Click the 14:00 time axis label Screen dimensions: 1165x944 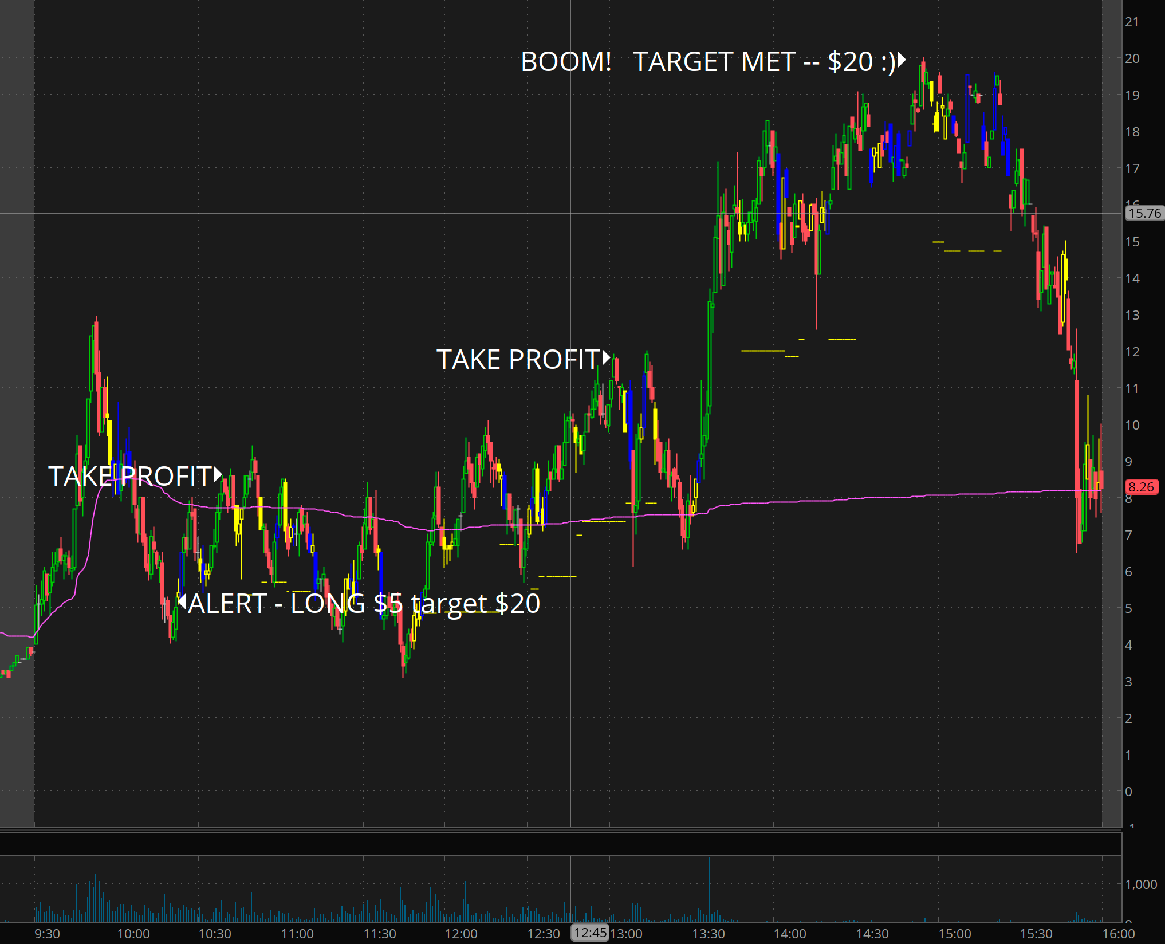[x=789, y=934]
